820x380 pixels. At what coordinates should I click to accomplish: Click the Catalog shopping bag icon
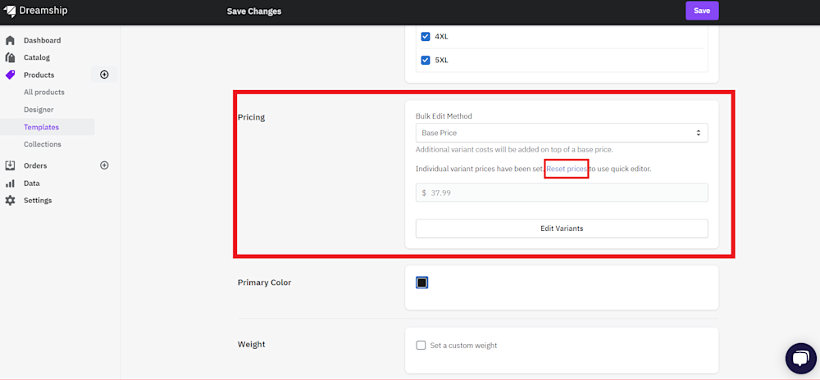point(10,57)
